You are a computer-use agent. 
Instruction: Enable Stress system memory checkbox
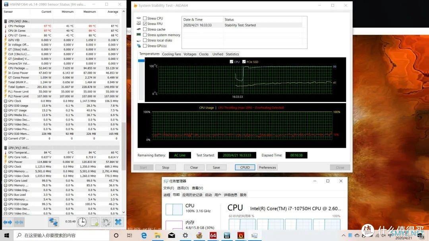click(x=145, y=35)
